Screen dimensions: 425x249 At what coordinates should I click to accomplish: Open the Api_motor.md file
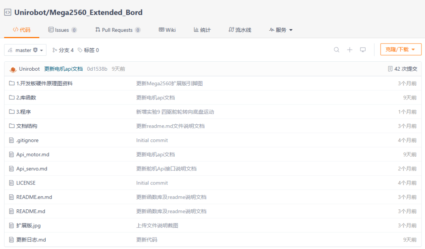33,154
